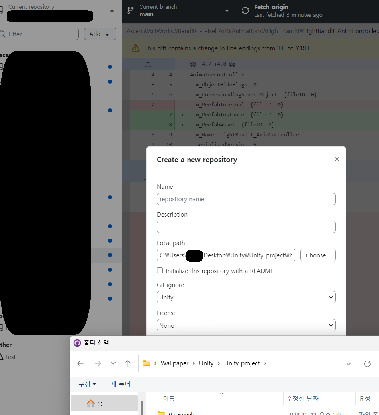The height and width of the screenshot is (415, 379).
Task: Click the Choose... button for local path
Action: click(x=318, y=255)
